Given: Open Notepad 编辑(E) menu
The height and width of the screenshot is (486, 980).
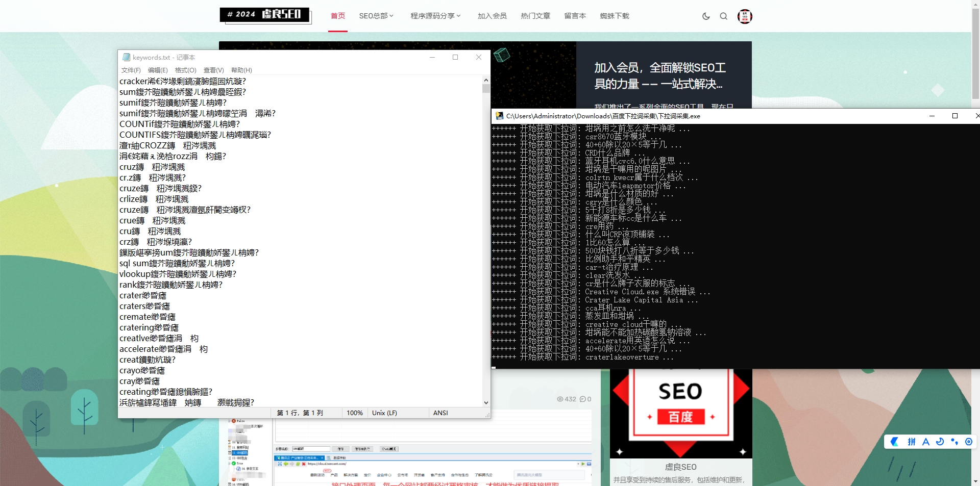Looking at the screenshot, I should (158, 70).
